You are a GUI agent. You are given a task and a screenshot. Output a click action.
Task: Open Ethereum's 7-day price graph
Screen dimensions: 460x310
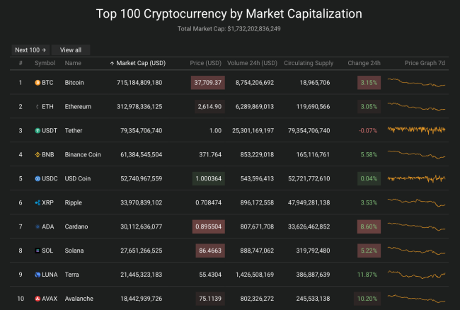click(416, 106)
